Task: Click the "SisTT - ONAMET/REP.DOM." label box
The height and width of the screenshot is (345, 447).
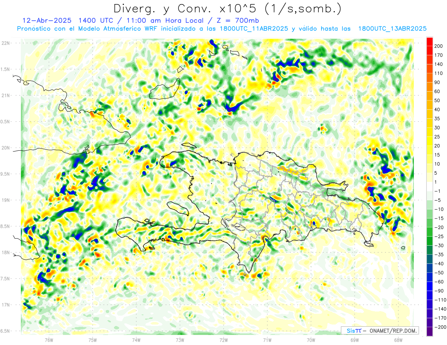Action: 380,330
